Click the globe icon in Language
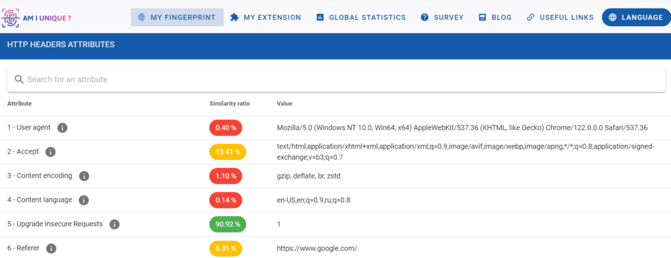This screenshot has height=258, width=671. coord(613,18)
